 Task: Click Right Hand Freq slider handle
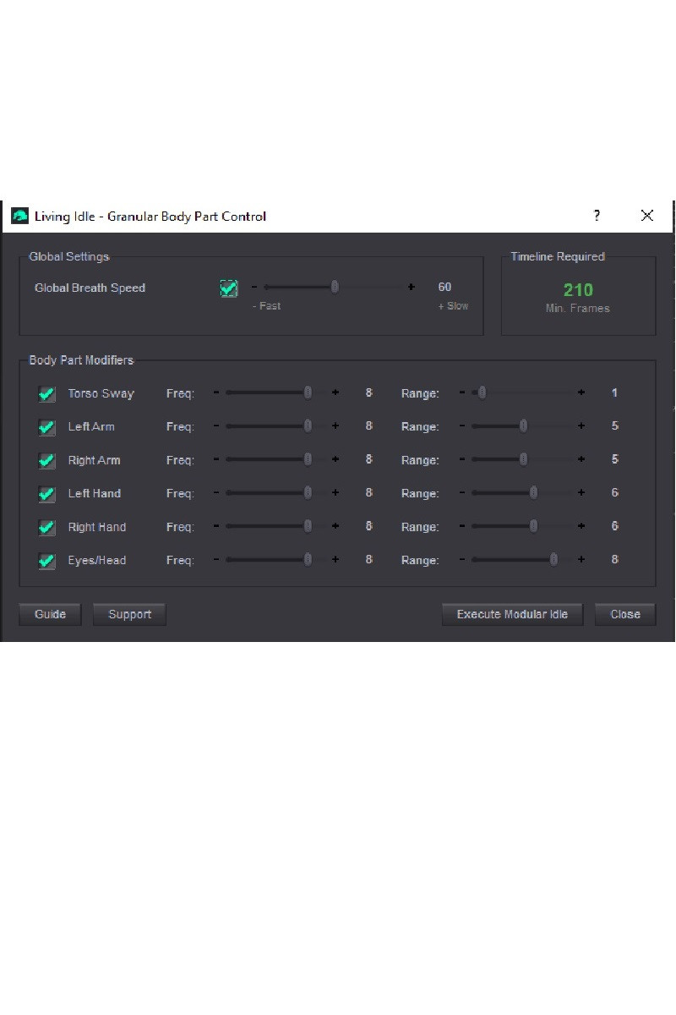[x=308, y=526]
